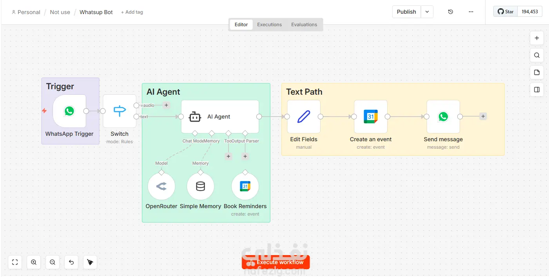Open the Switch node
549x277 pixels.
click(x=120, y=111)
